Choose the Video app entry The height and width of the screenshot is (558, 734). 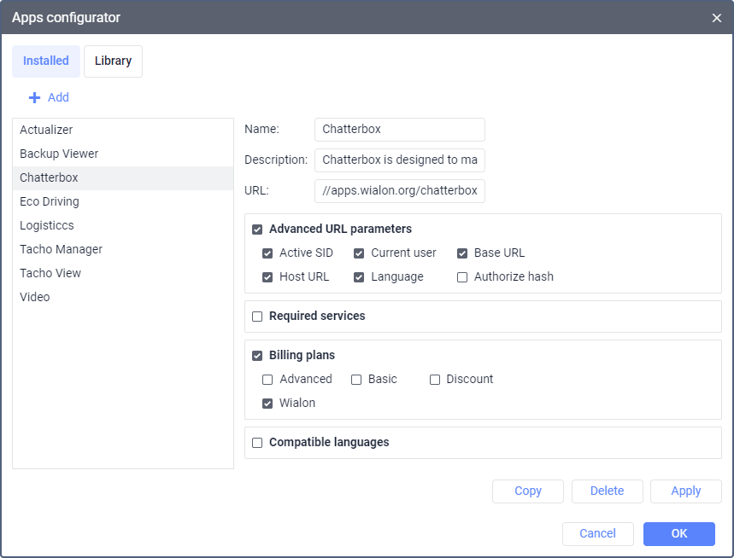[35, 298]
